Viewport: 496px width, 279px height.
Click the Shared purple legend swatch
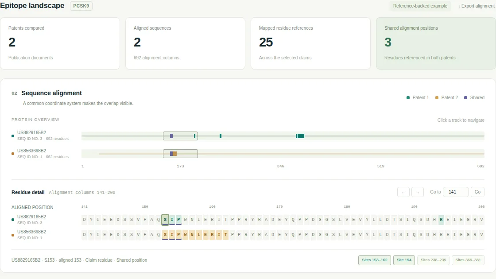pyautogui.click(x=465, y=98)
